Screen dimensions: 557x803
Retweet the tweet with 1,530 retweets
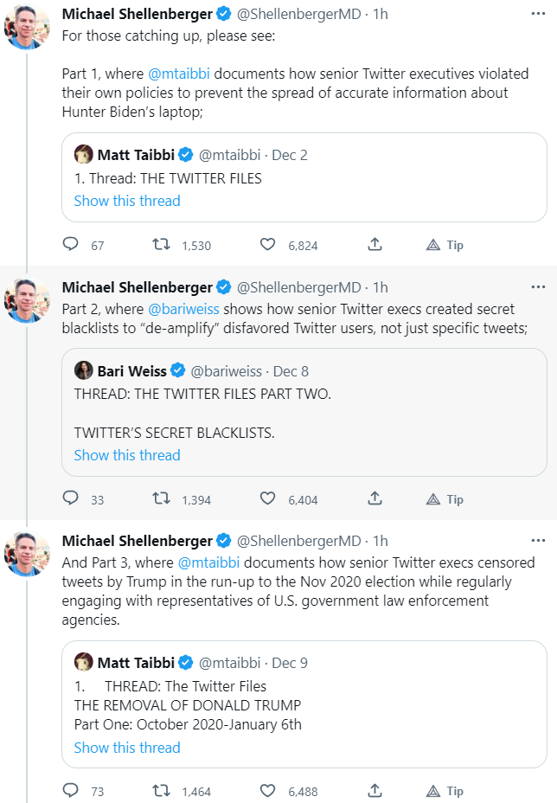[x=161, y=245]
